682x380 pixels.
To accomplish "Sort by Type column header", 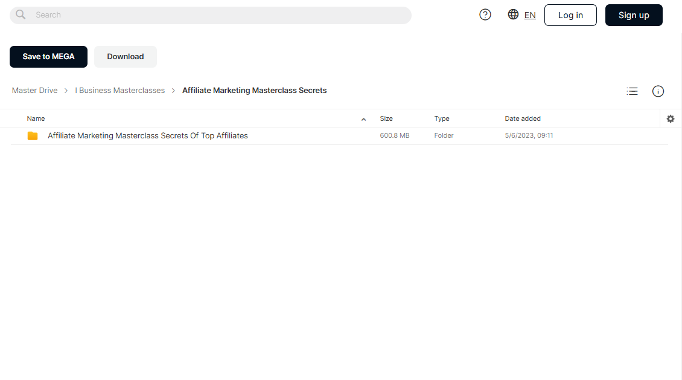I will [441, 118].
